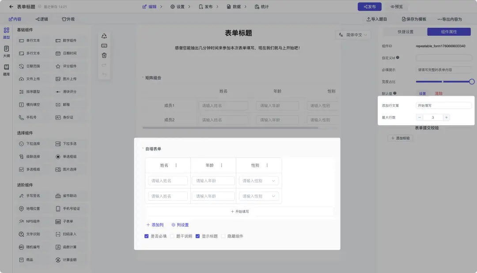Switch to 快捷设置 tab
477x273 pixels.
point(405,32)
